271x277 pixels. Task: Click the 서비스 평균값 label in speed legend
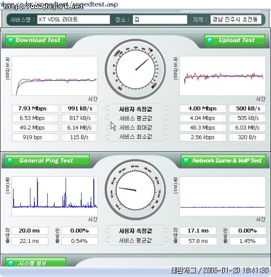135,119
